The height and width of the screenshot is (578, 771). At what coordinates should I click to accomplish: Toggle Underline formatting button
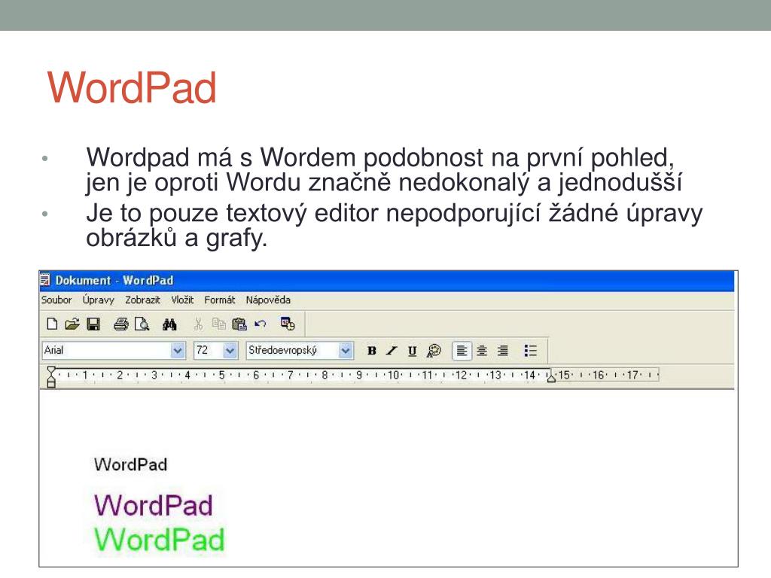[x=412, y=351]
